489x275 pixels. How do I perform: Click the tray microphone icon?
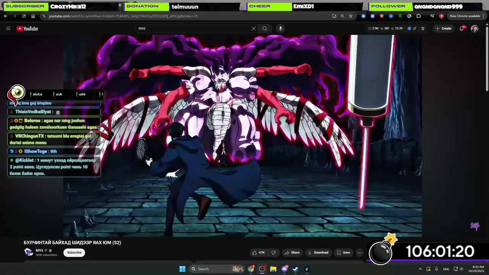point(437,269)
